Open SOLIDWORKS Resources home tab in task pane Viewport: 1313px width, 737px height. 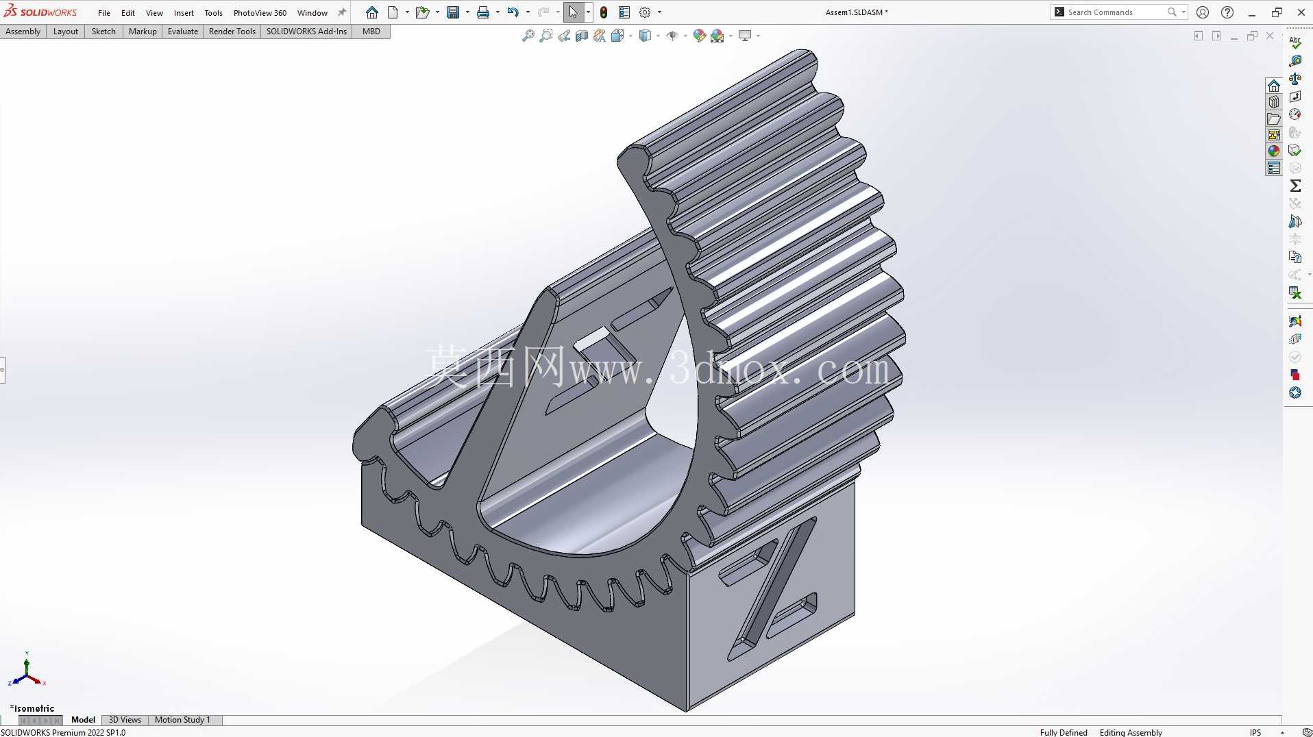[x=1274, y=86]
